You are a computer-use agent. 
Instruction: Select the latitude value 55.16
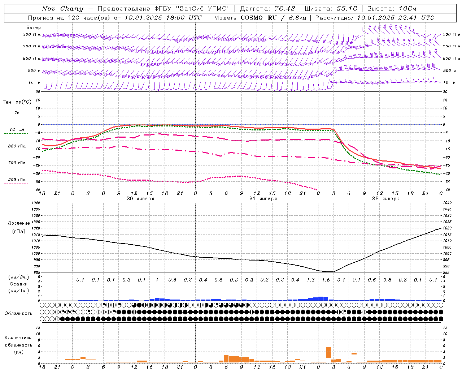click(x=347, y=9)
